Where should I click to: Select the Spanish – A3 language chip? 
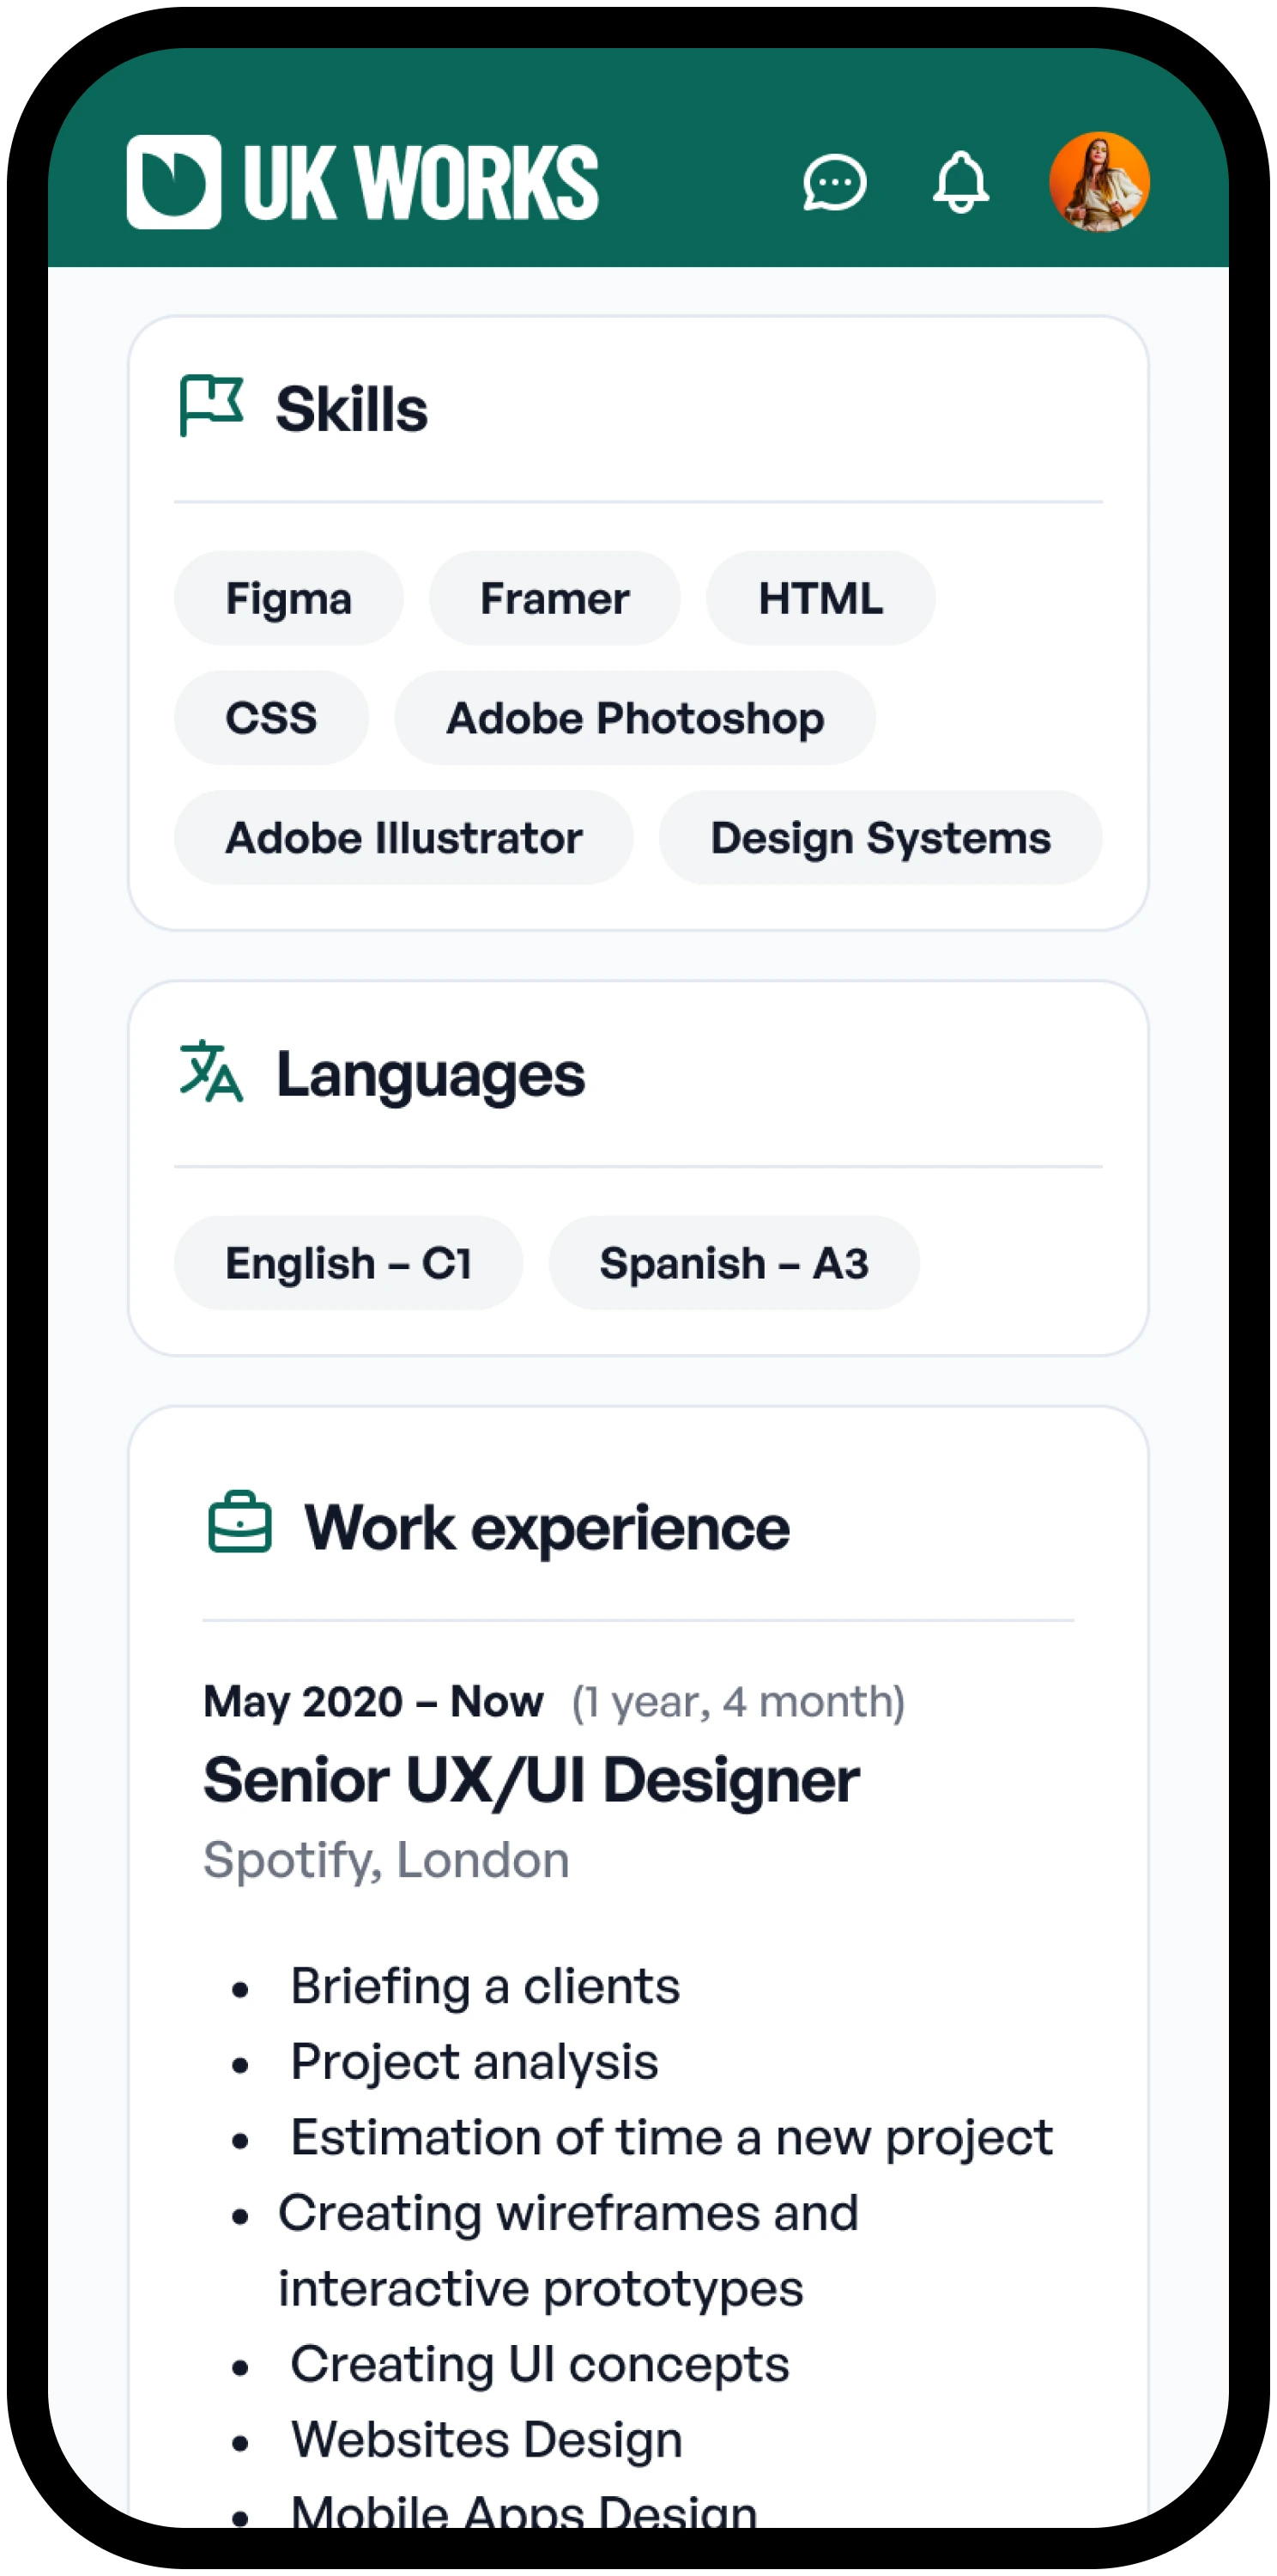tap(734, 1263)
